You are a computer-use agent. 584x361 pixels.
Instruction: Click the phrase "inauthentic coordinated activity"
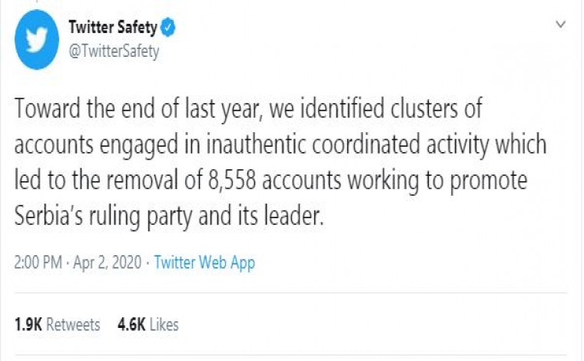(x=347, y=144)
